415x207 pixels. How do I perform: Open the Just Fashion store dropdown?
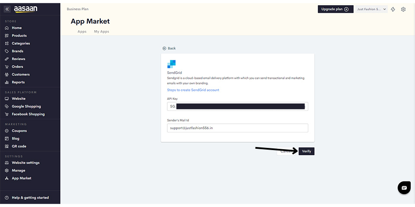coord(371,9)
